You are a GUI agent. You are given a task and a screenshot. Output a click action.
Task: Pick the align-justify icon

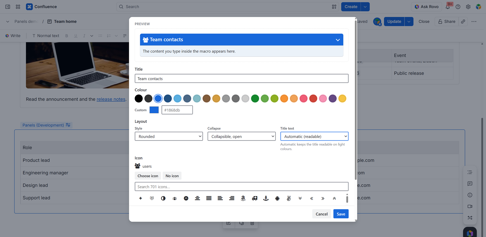pos(209,198)
